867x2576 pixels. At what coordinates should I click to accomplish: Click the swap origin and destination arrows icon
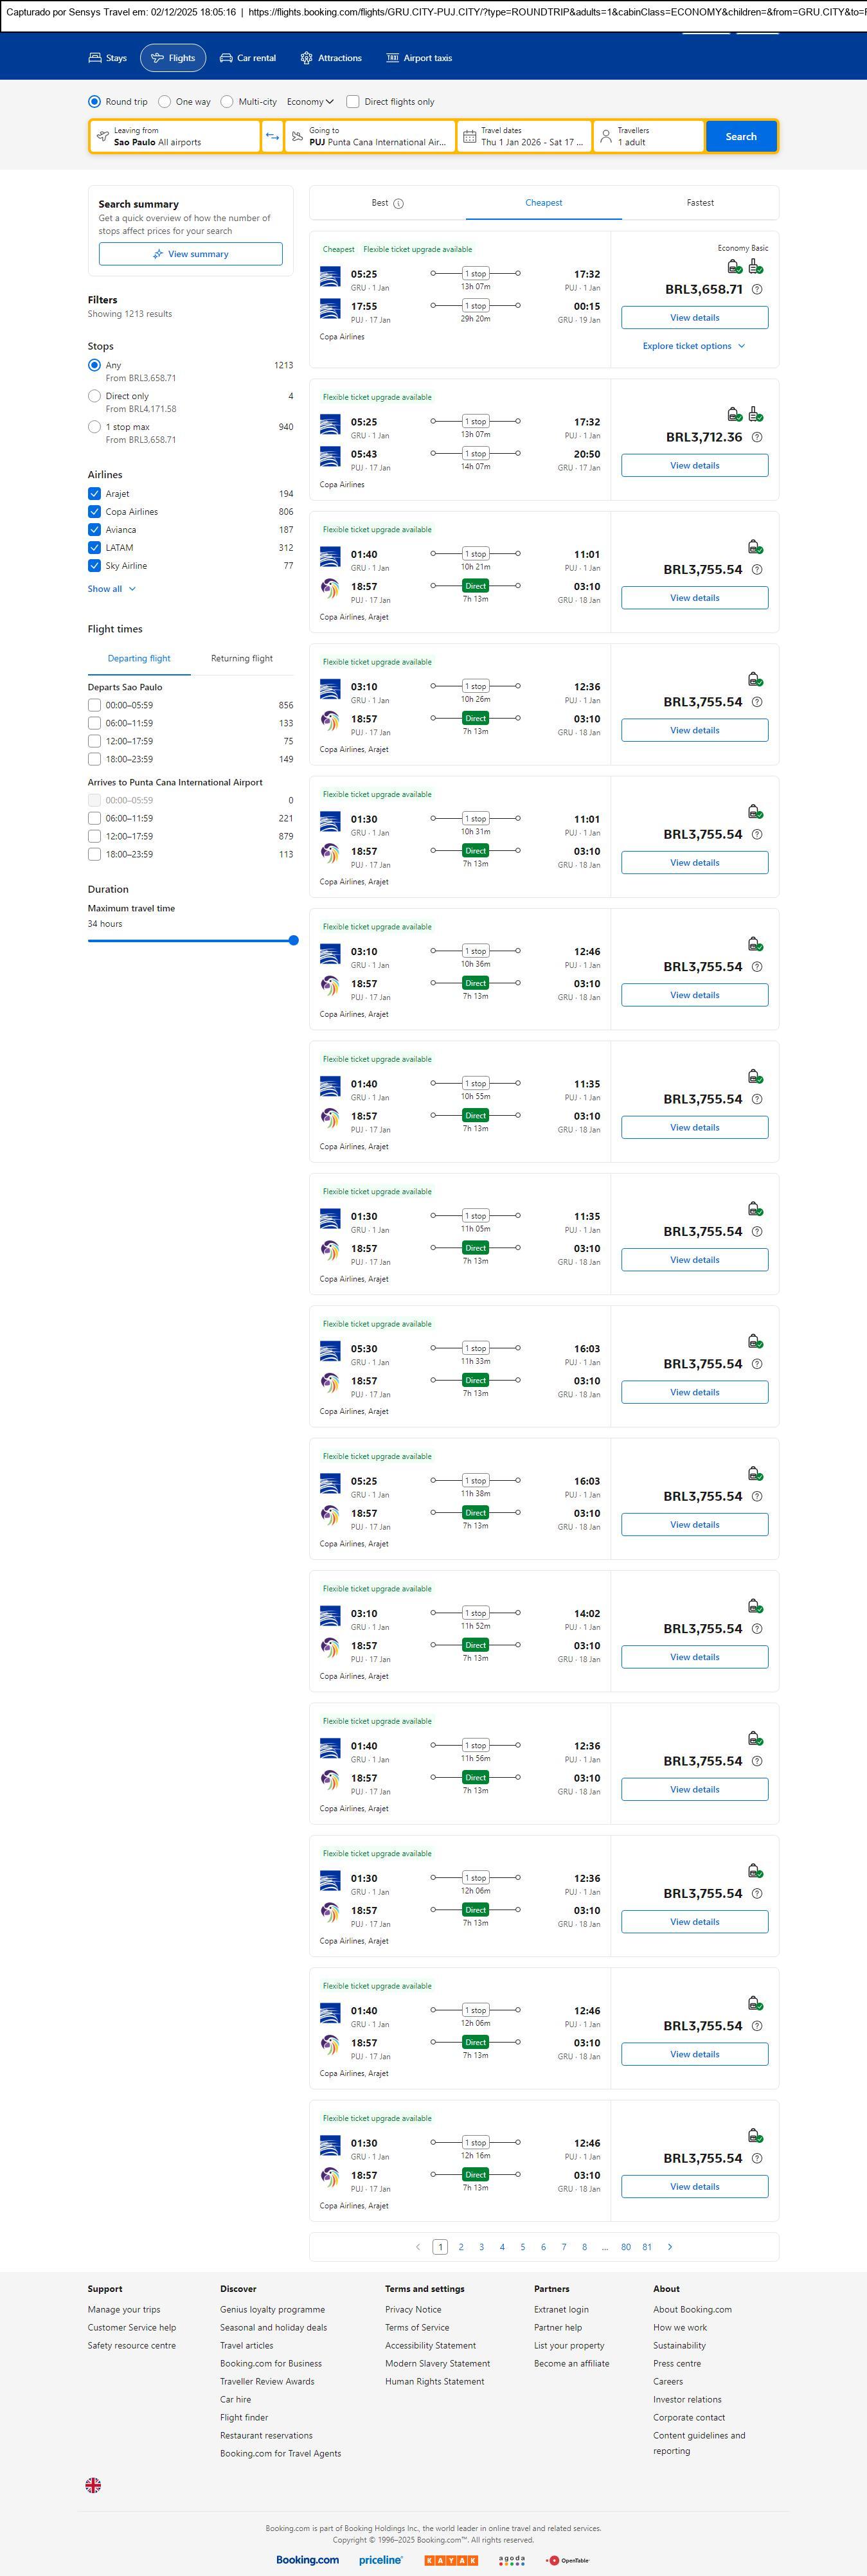click(x=272, y=136)
